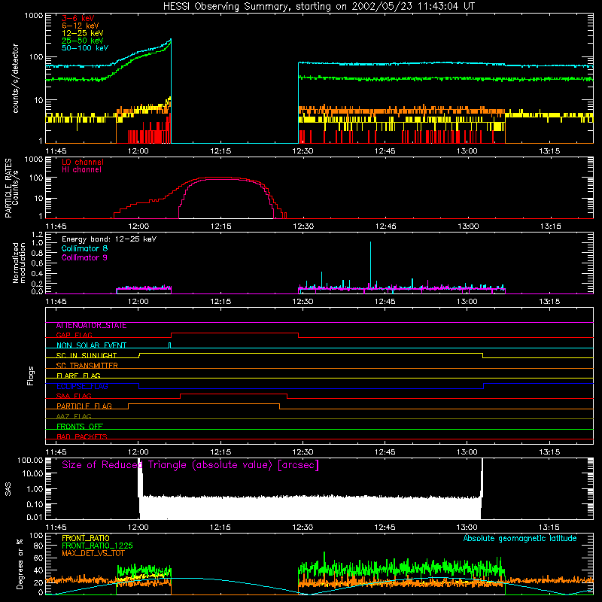Click the 12:30 tick label under counts plot
The width and height of the screenshot is (602, 602).
[x=303, y=151]
